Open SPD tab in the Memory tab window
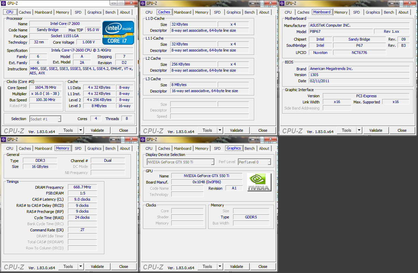This screenshot has width=418, height=273. tap(78, 148)
